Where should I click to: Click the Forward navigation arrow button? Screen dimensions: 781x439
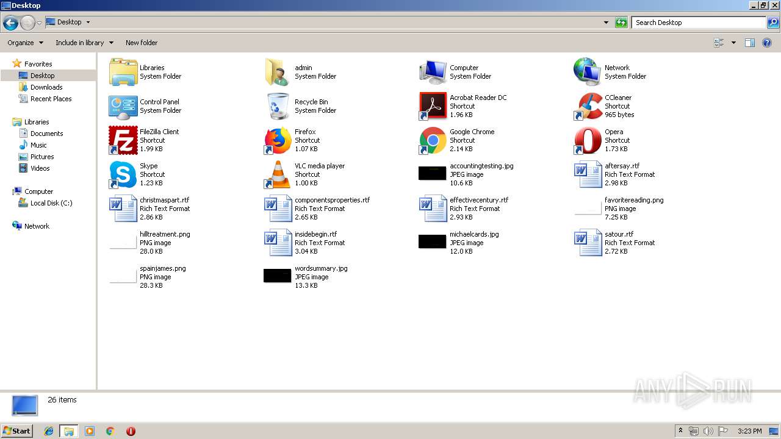pos(27,23)
